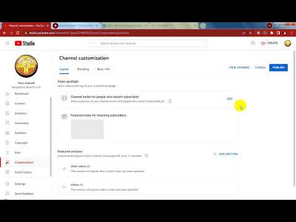Screen dimensions: 296x222
Task: Switch to the Branding tab
Action: pos(83,69)
